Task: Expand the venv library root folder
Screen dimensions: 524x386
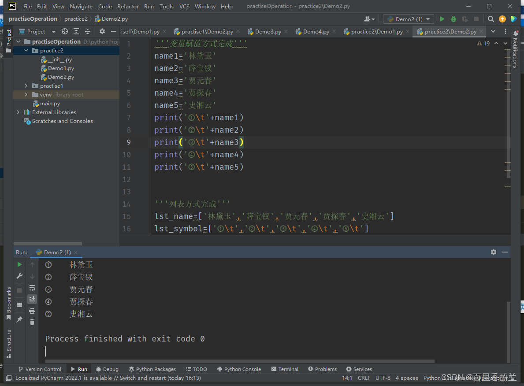Action: tap(26, 95)
